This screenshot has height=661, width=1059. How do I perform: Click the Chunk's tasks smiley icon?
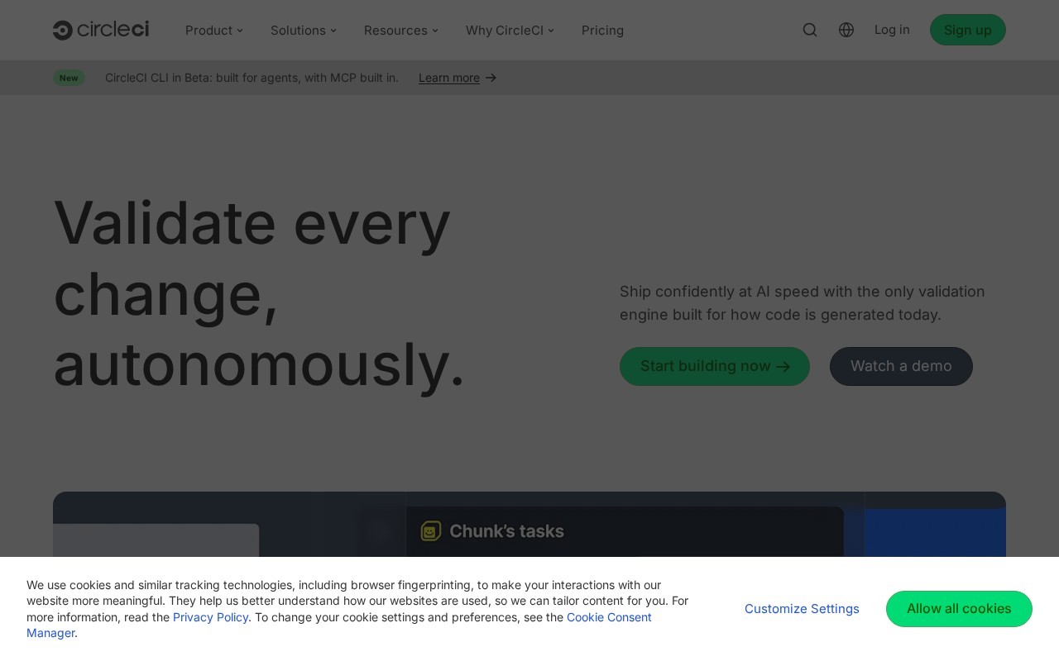(x=430, y=531)
